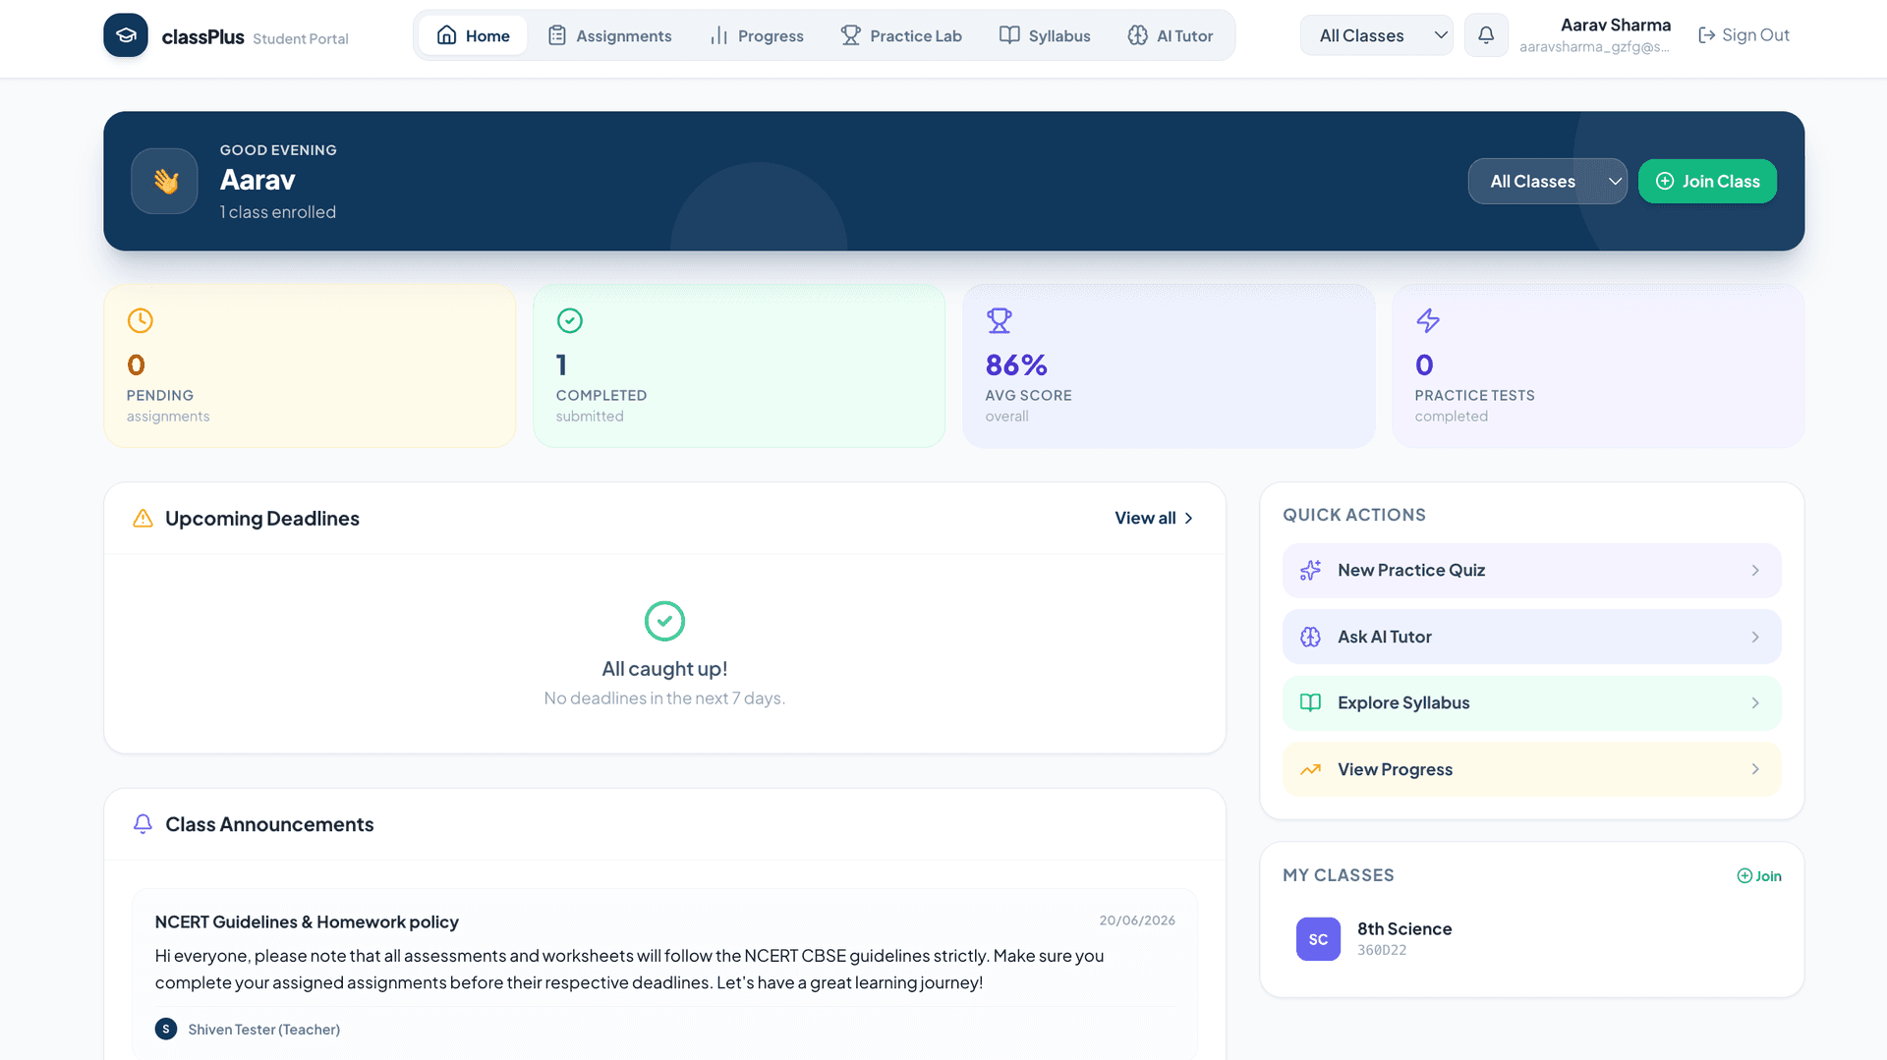Click the class code 360D22
The image size is (1887, 1060).
pos(1382,951)
